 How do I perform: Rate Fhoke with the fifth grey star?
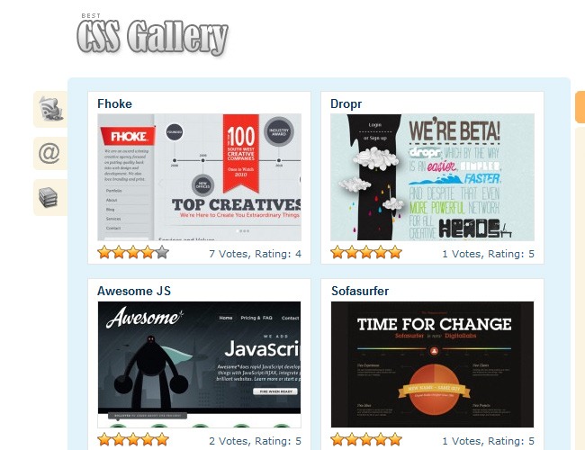(162, 253)
